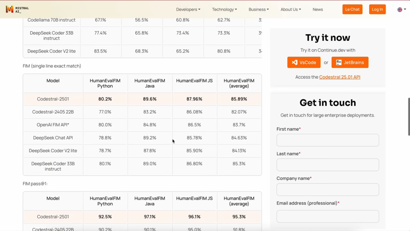Expand the About Us menu
Screen dimensions: 410x231
pos(291,9)
